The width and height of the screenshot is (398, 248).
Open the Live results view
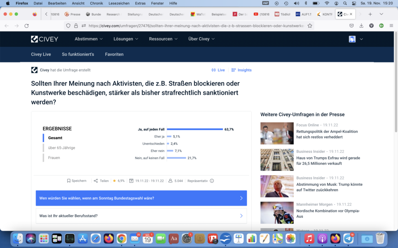pyautogui.click(x=218, y=70)
